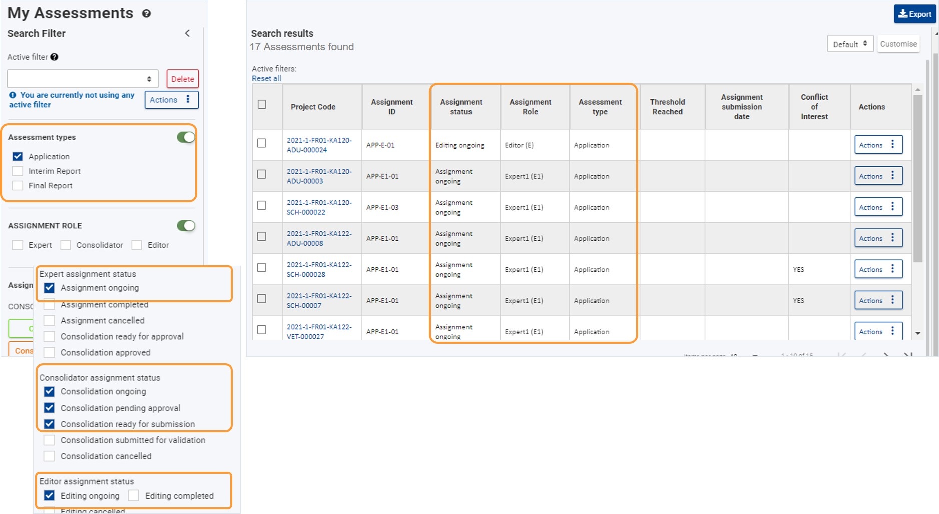
Task: Select row checkbox for KA120-SCH-000022
Action: pos(261,205)
